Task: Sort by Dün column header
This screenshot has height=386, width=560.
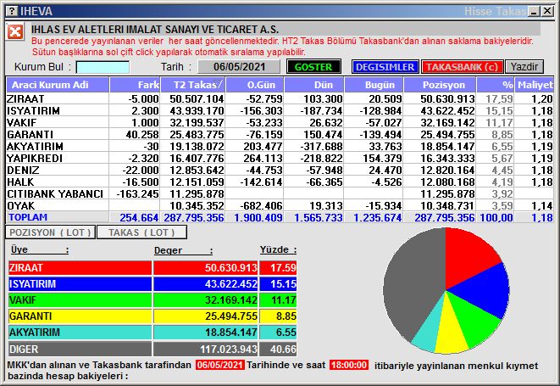Action: click(x=313, y=85)
